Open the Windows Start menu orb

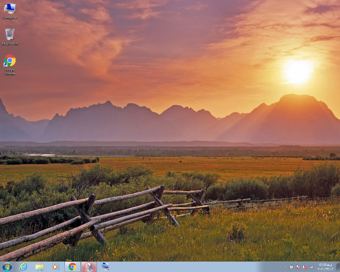point(7,267)
